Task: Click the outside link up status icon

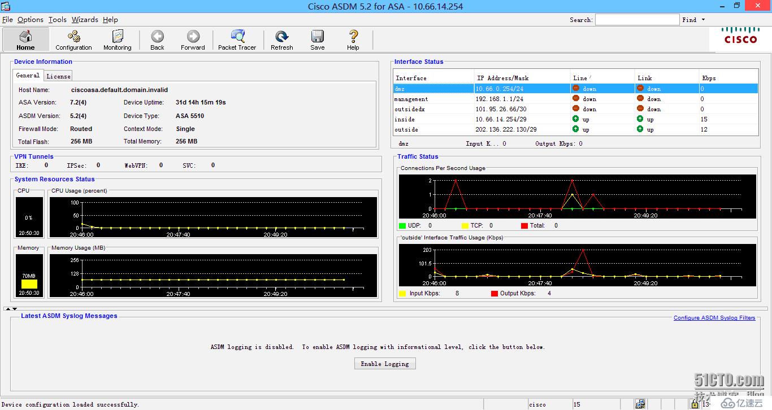Action: coord(640,129)
